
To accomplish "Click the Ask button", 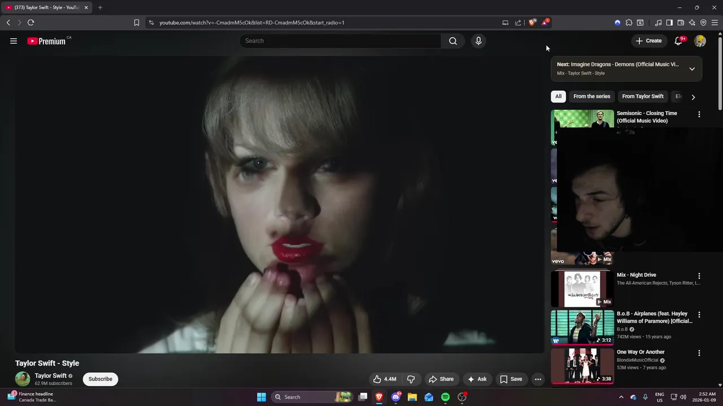I will [477, 379].
